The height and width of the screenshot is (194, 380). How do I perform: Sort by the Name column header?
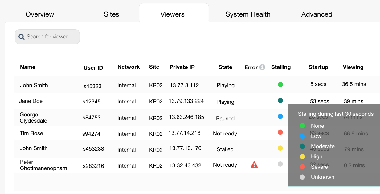pyautogui.click(x=28, y=67)
